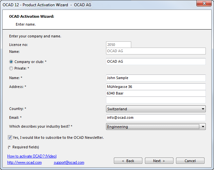Open the support@ocad.com email link
Viewport: 214px width, 170px height.
(x=69, y=162)
